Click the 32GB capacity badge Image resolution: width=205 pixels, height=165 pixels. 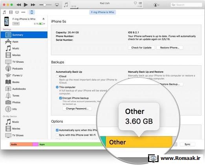click(x=16, y=24)
